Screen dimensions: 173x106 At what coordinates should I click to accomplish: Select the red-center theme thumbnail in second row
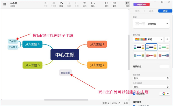pyautogui.click(x=151, y=55)
